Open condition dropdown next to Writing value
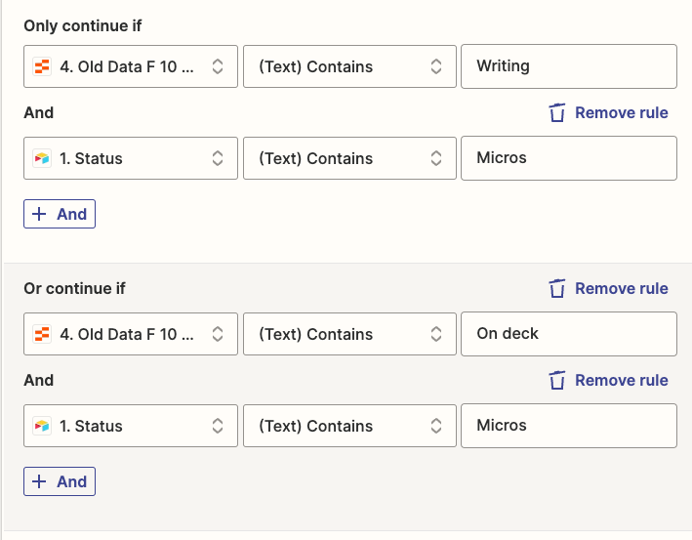The width and height of the screenshot is (692, 540). point(349,66)
